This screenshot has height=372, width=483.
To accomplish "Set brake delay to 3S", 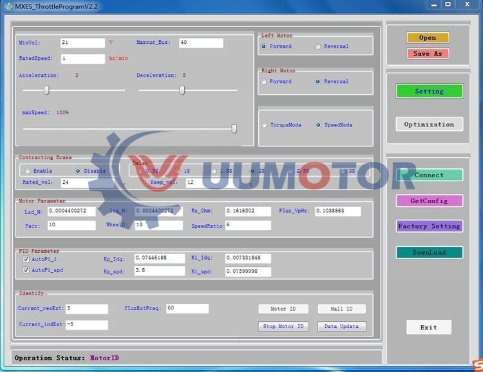I will [x=343, y=171].
